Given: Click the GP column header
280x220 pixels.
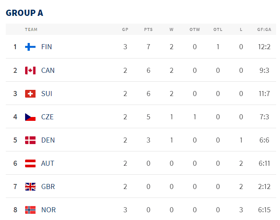Looking at the screenshot, I should point(125,29).
